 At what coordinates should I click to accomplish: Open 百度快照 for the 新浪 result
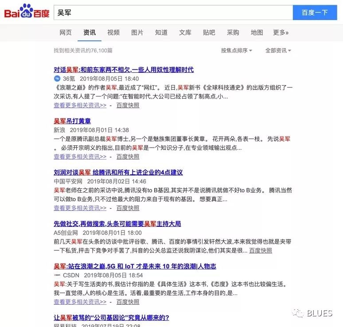128,156
